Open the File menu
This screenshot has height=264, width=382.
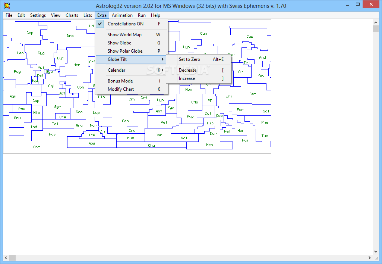pos(9,15)
